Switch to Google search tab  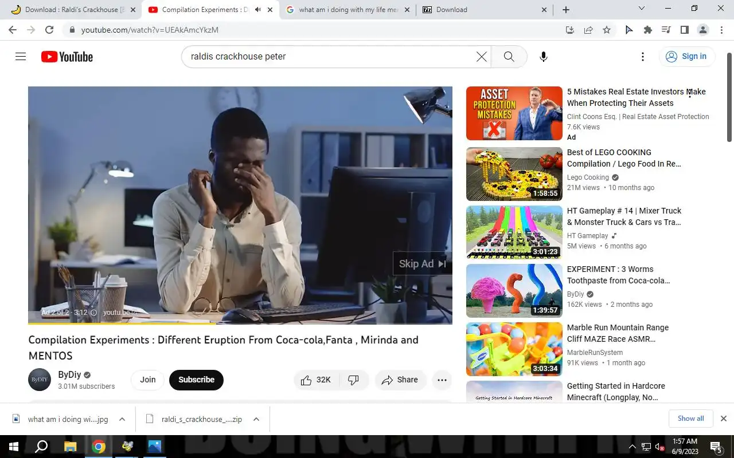click(348, 10)
